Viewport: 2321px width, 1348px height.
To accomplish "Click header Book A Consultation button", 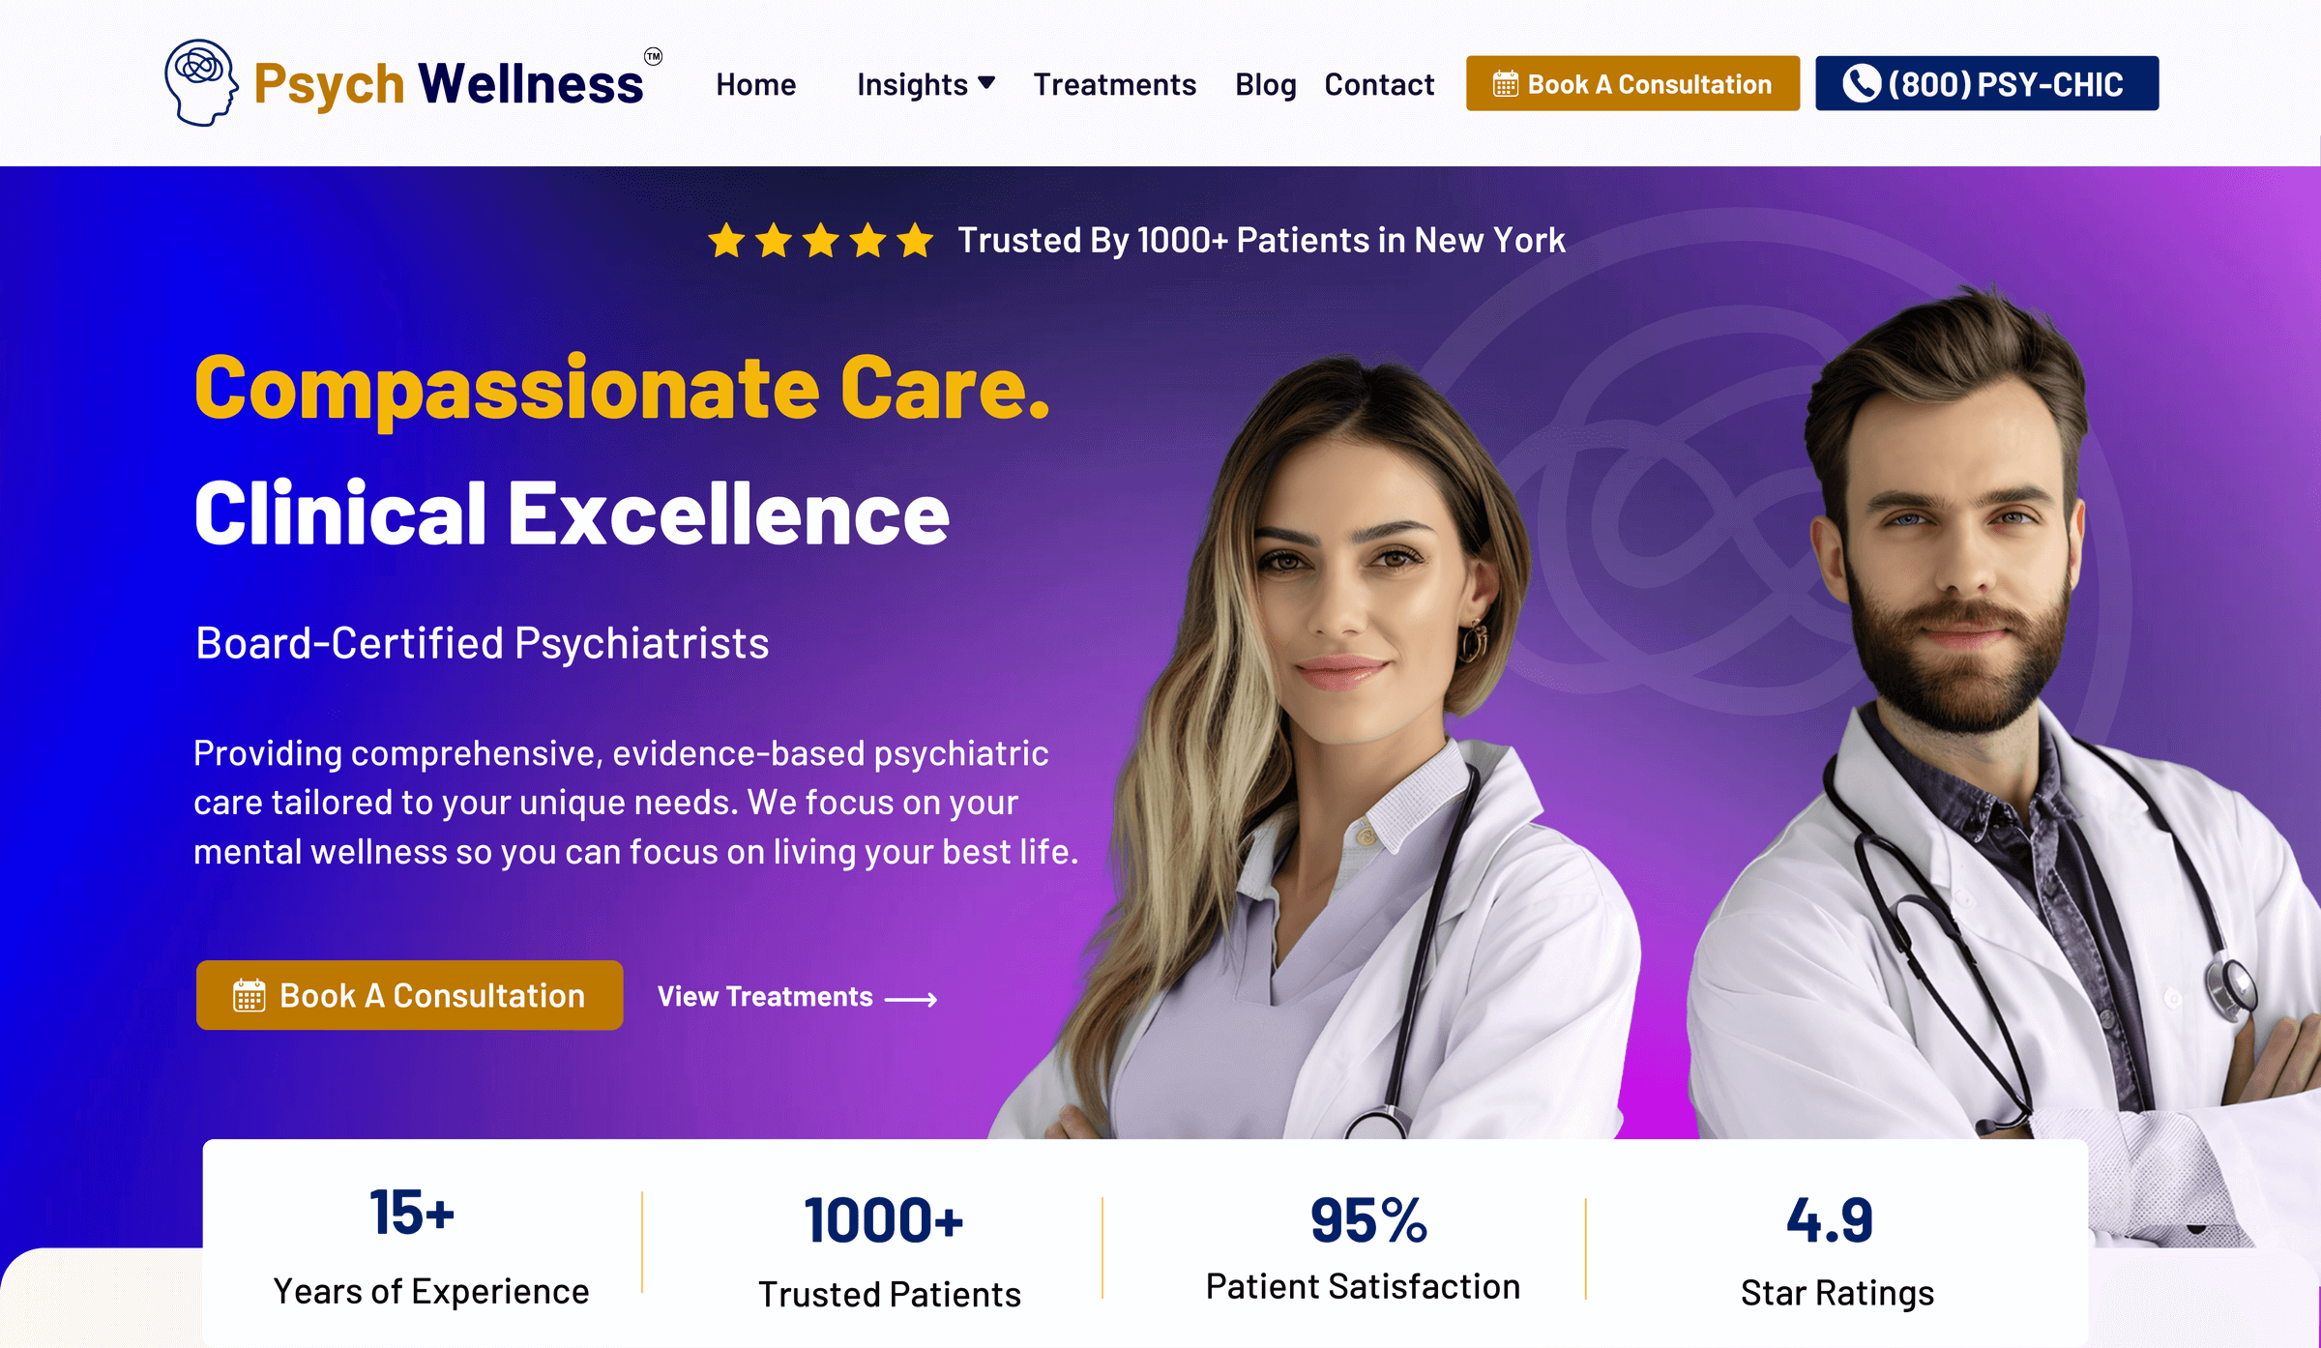I will coord(1632,83).
